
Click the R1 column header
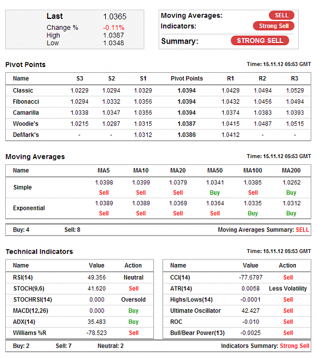click(231, 78)
